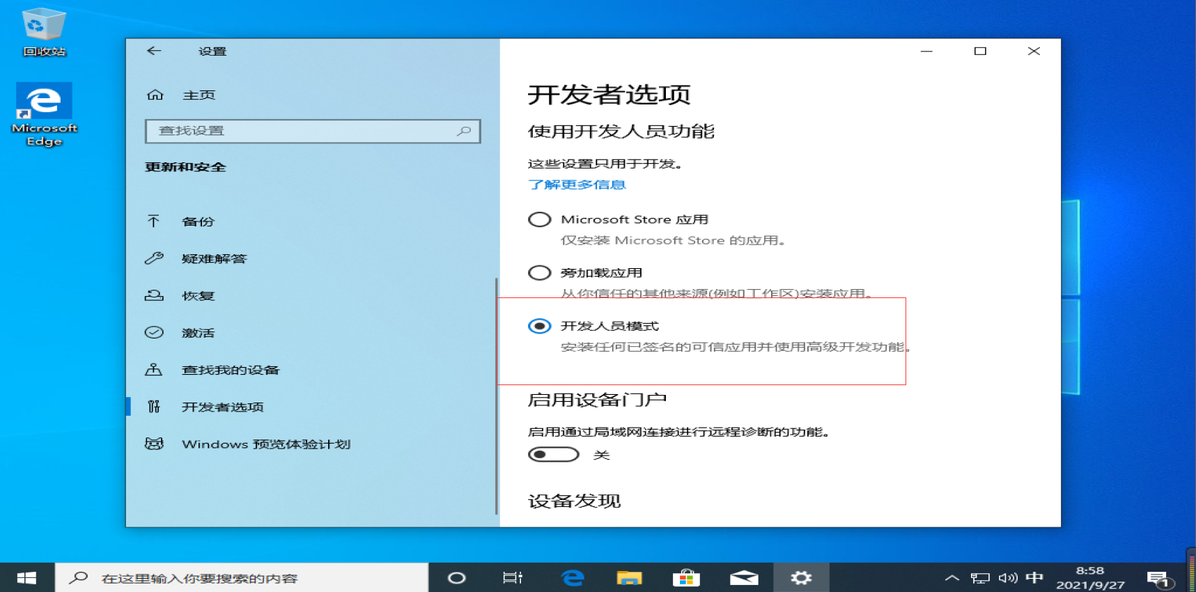Viewport: 1196px width, 592px height.
Task: Click text 这些设置只用于开发。
Action: (605, 164)
